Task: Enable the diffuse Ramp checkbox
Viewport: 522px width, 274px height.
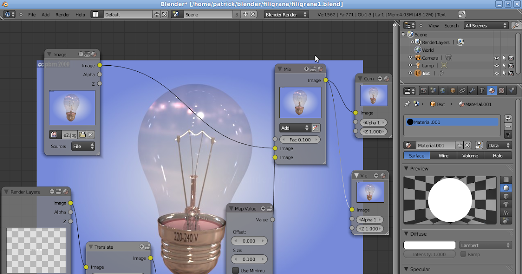Action: coord(463,254)
